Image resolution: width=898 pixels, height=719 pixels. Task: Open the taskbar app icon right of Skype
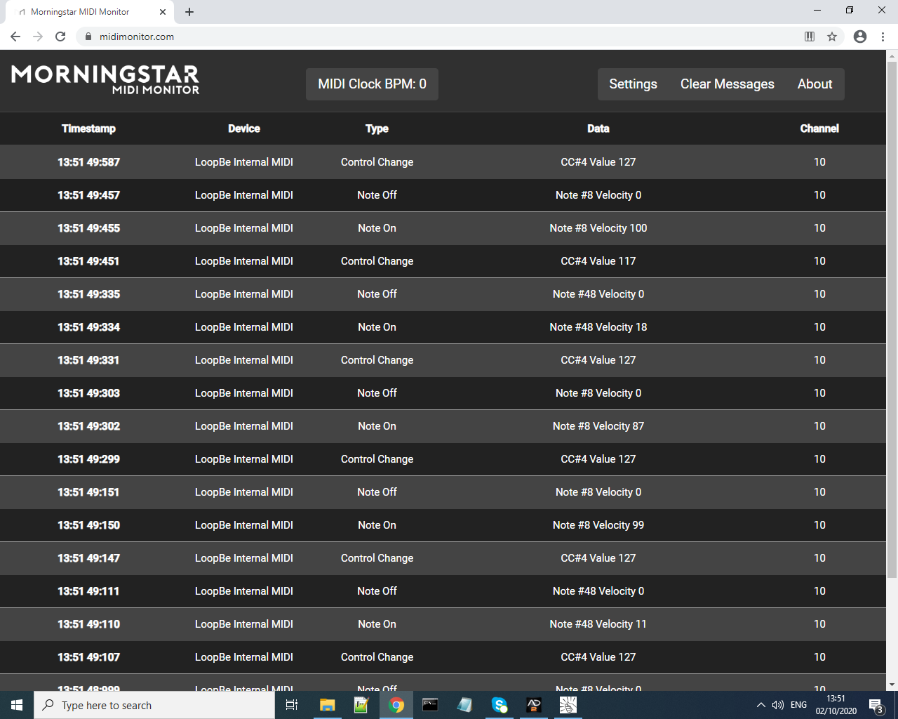(534, 705)
